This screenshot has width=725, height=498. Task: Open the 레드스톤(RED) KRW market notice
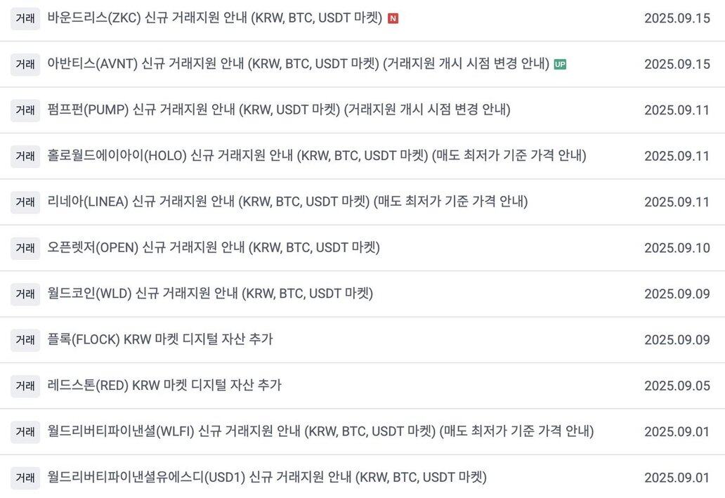[x=164, y=385]
